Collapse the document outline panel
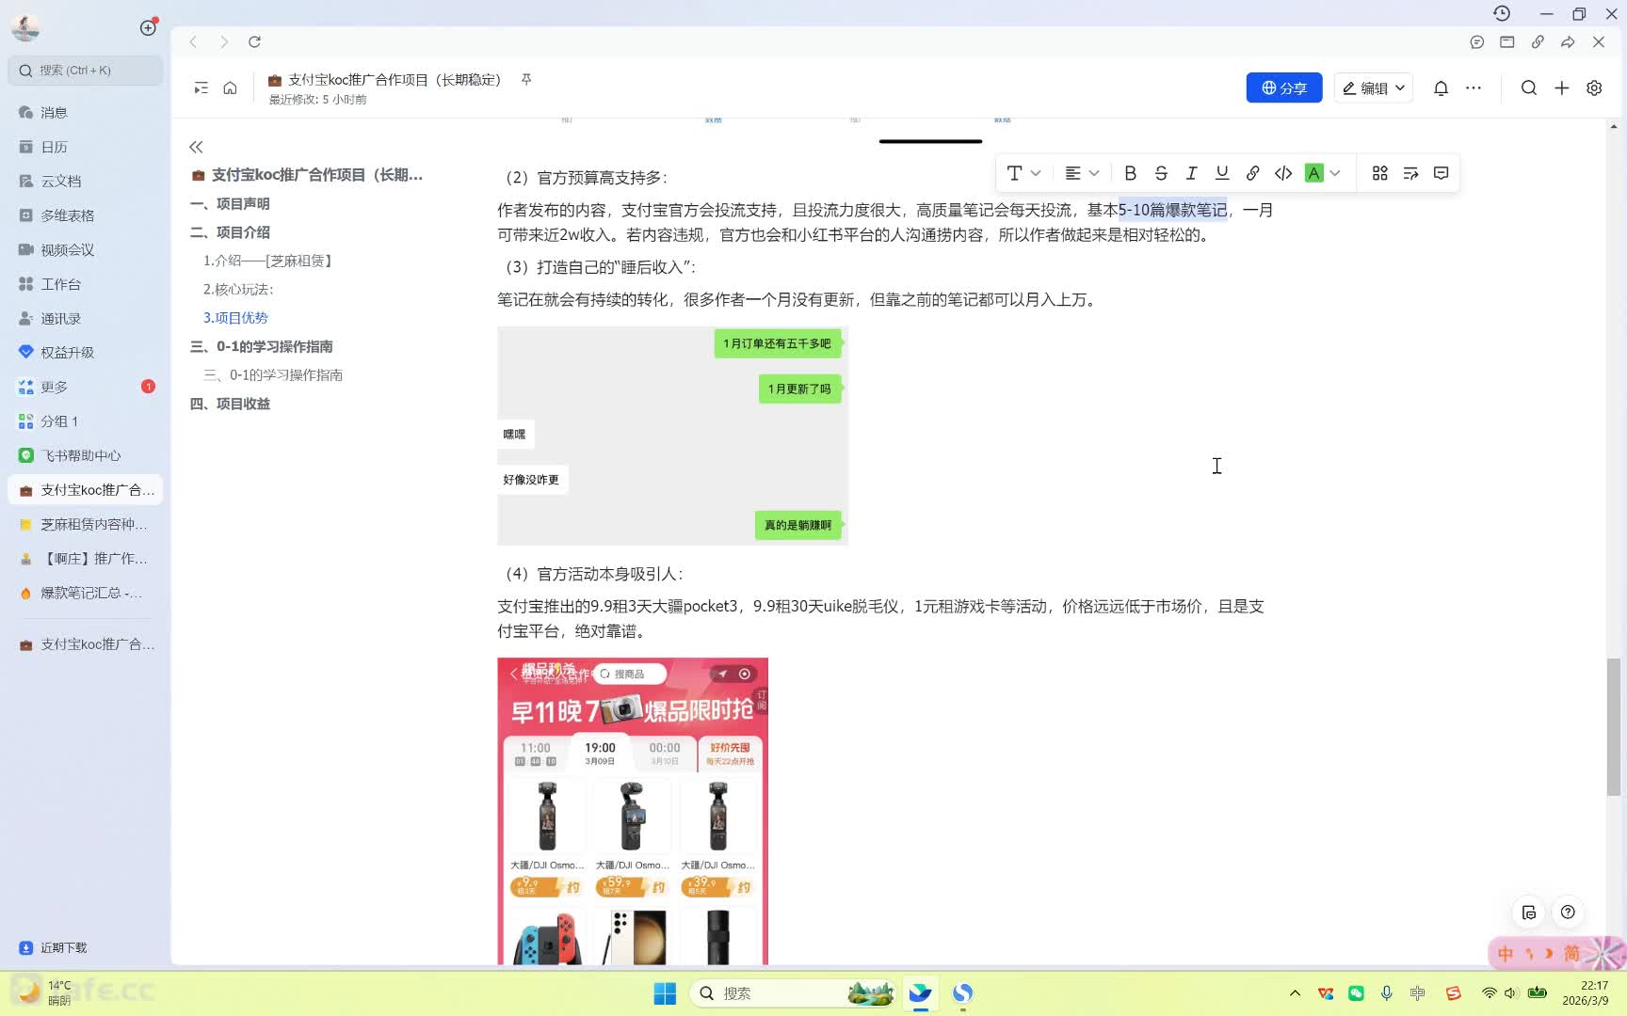The height and width of the screenshot is (1016, 1627). tap(196, 147)
